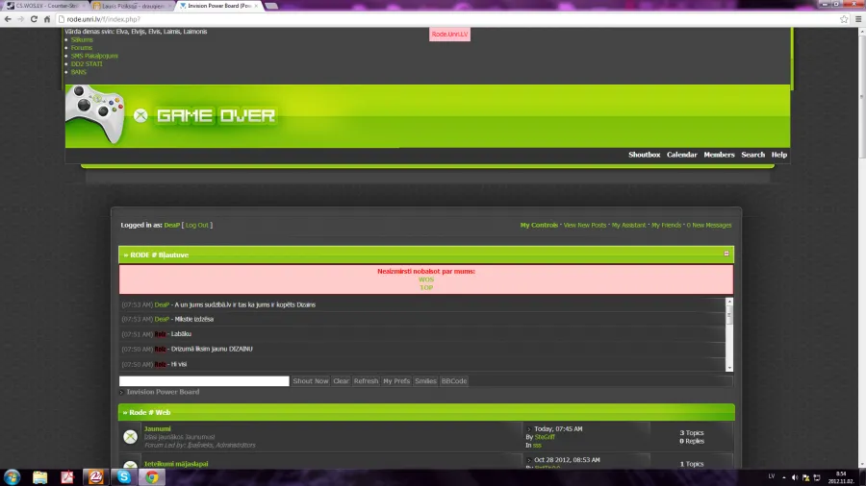Click Rode.Unri.LV pink banner
Image resolution: width=866 pixels, height=486 pixels.
tap(449, 35)
